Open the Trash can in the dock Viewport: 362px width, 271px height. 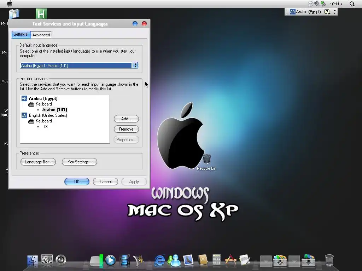329,260
